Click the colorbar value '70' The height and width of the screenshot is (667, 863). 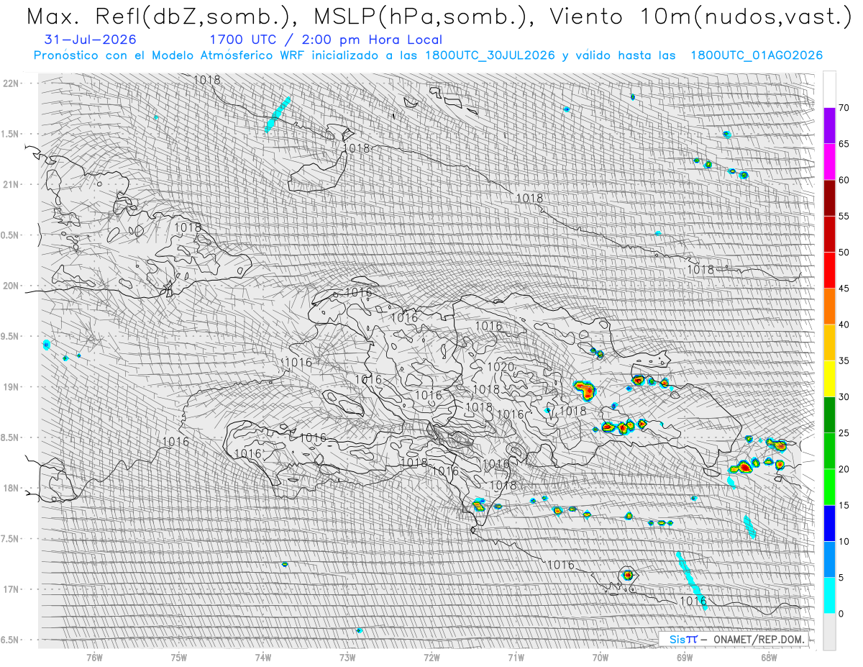[x=844, y=108]
